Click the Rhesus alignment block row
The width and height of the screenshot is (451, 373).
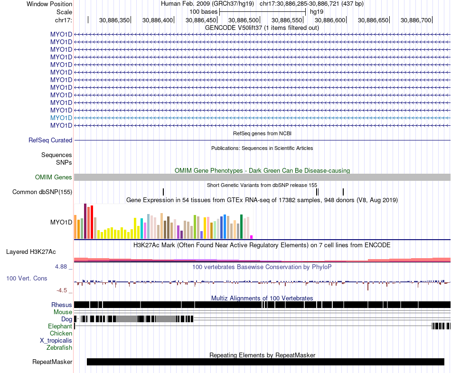[x=262, y=305]
